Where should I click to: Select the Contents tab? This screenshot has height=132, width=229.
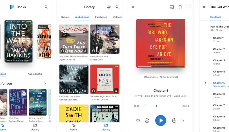216,17
